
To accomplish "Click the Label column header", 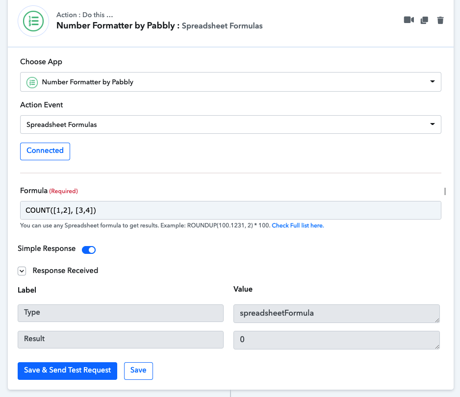I will pos(27,290).
